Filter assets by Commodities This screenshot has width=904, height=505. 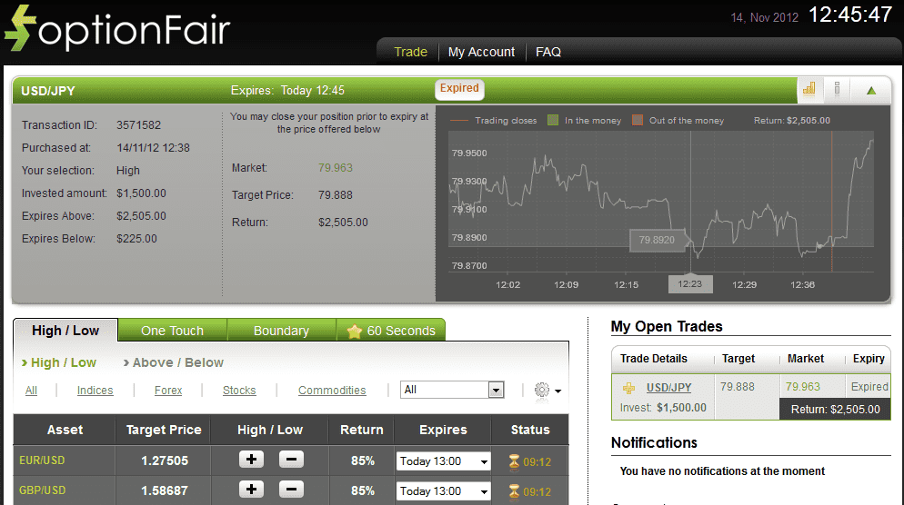pos(332,391)
